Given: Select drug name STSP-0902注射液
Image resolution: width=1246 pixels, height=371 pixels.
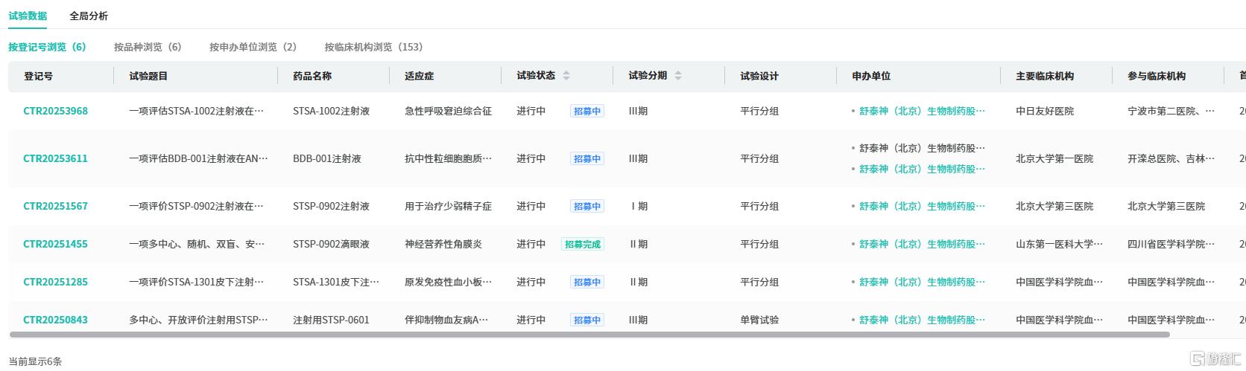Looking at the screenshot, I should point(331,206).
